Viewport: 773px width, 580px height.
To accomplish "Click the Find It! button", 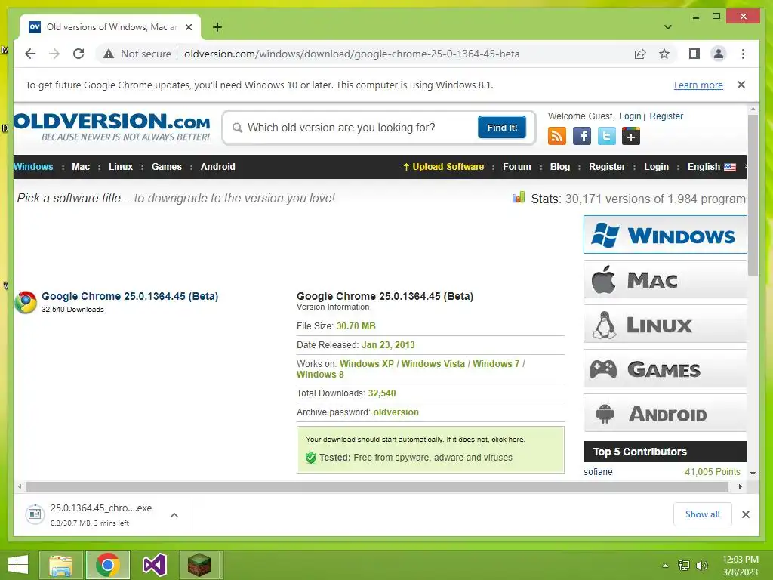I will (502, 128).
